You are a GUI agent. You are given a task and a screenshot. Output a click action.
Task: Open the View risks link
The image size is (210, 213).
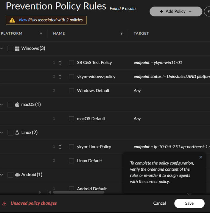pyautogui.click(x=23, y=20)
